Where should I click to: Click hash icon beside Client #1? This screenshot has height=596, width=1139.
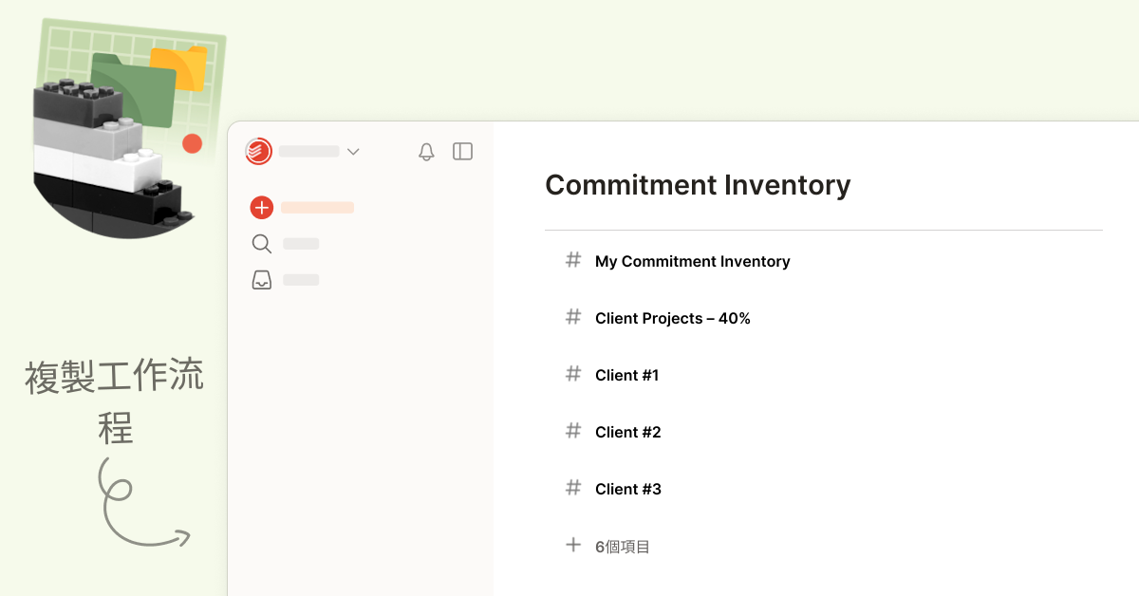pyautogui.click(x=573, y=374)
